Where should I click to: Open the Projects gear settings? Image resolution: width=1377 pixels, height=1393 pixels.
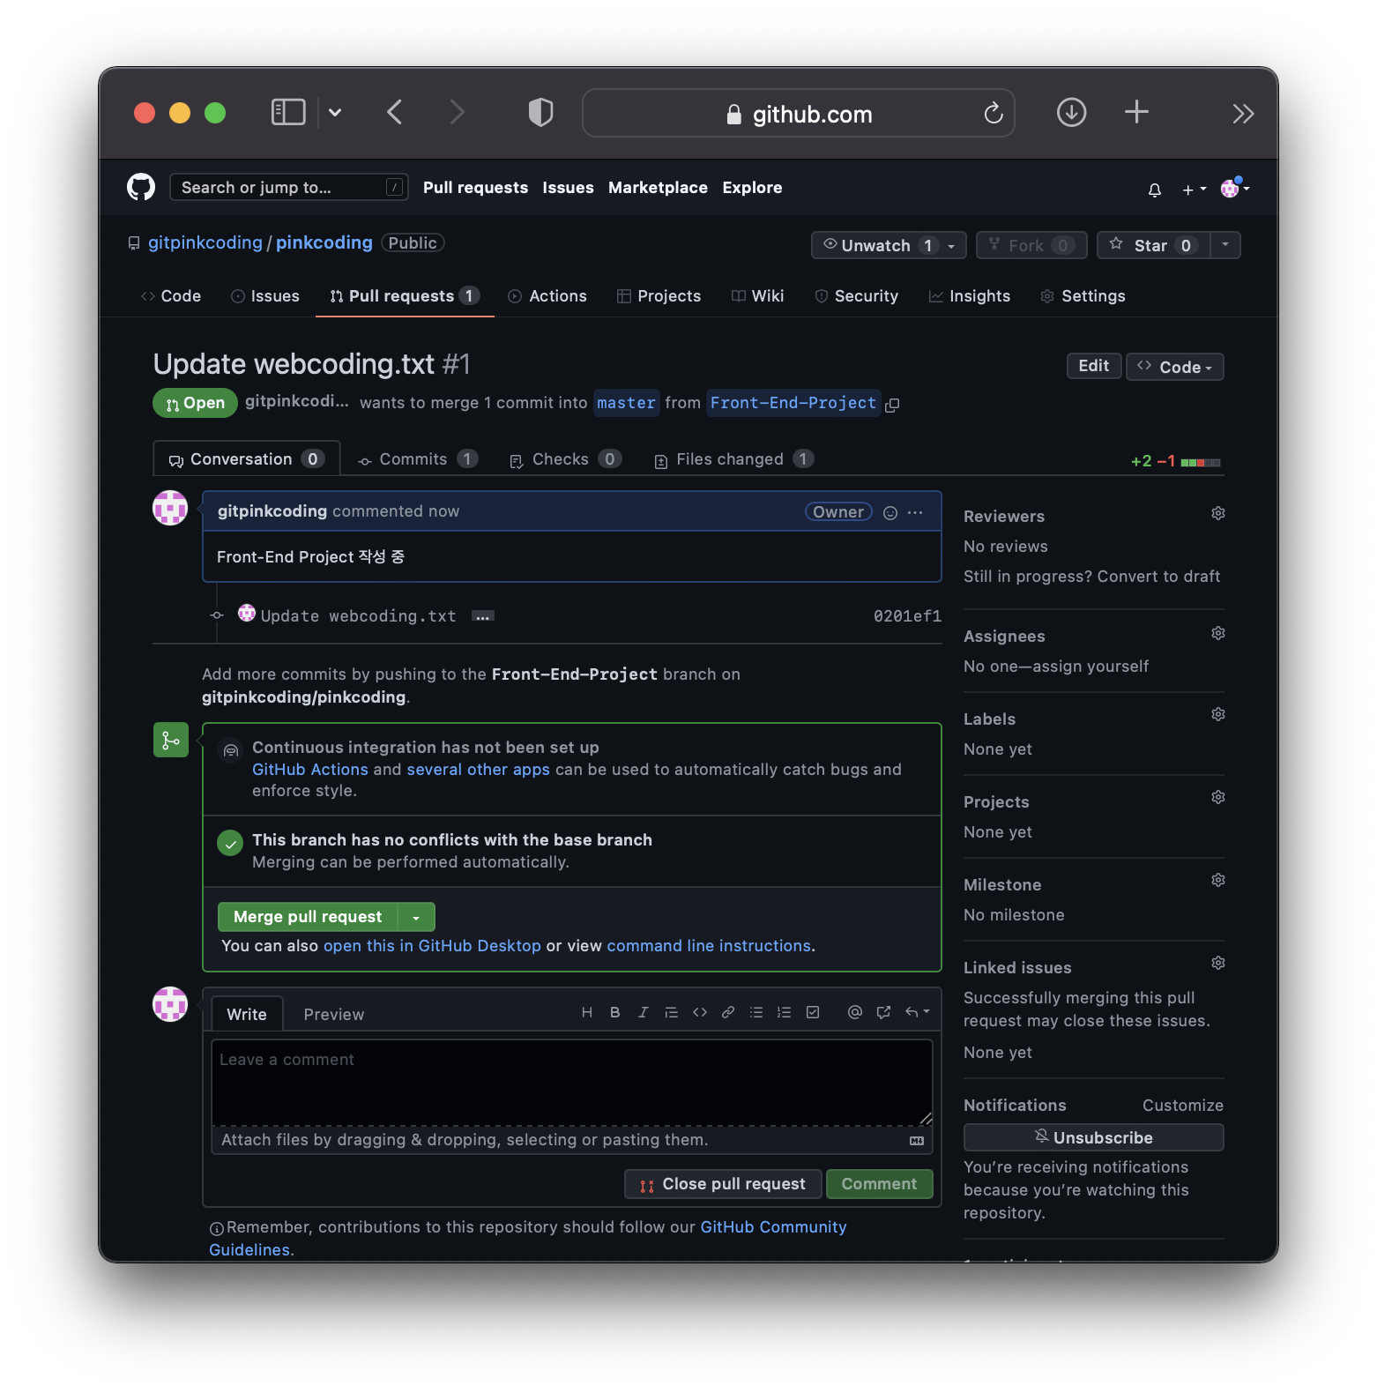point(1218,797)
